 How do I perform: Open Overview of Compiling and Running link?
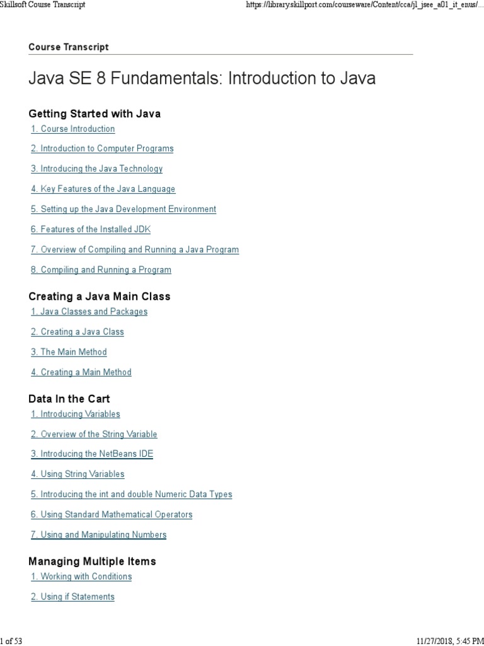pyautogui.click(x=135, y=249)
